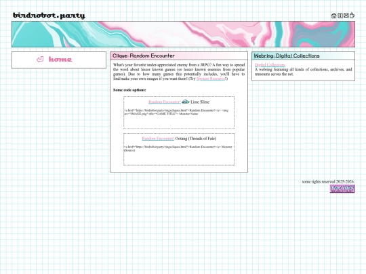The height and width of the screenshot is (274, 366).
Task: Open the Digital Collections link
Action: click(270, 65)
